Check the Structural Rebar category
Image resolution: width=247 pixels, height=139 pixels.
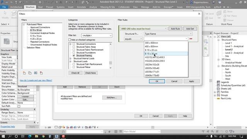[x=74, y=67]
